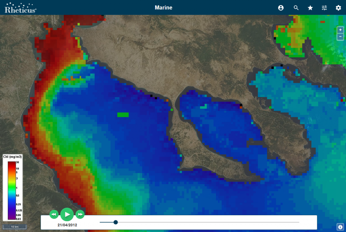The height and width of the screenshot is (232, 346).
Task: Open the user account profile icon
Action: pyautogui.click(x=281, y=8)
